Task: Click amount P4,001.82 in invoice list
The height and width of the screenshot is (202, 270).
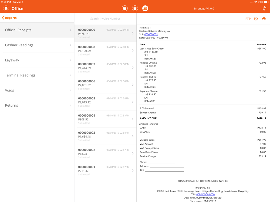Action: click(84, 85)
